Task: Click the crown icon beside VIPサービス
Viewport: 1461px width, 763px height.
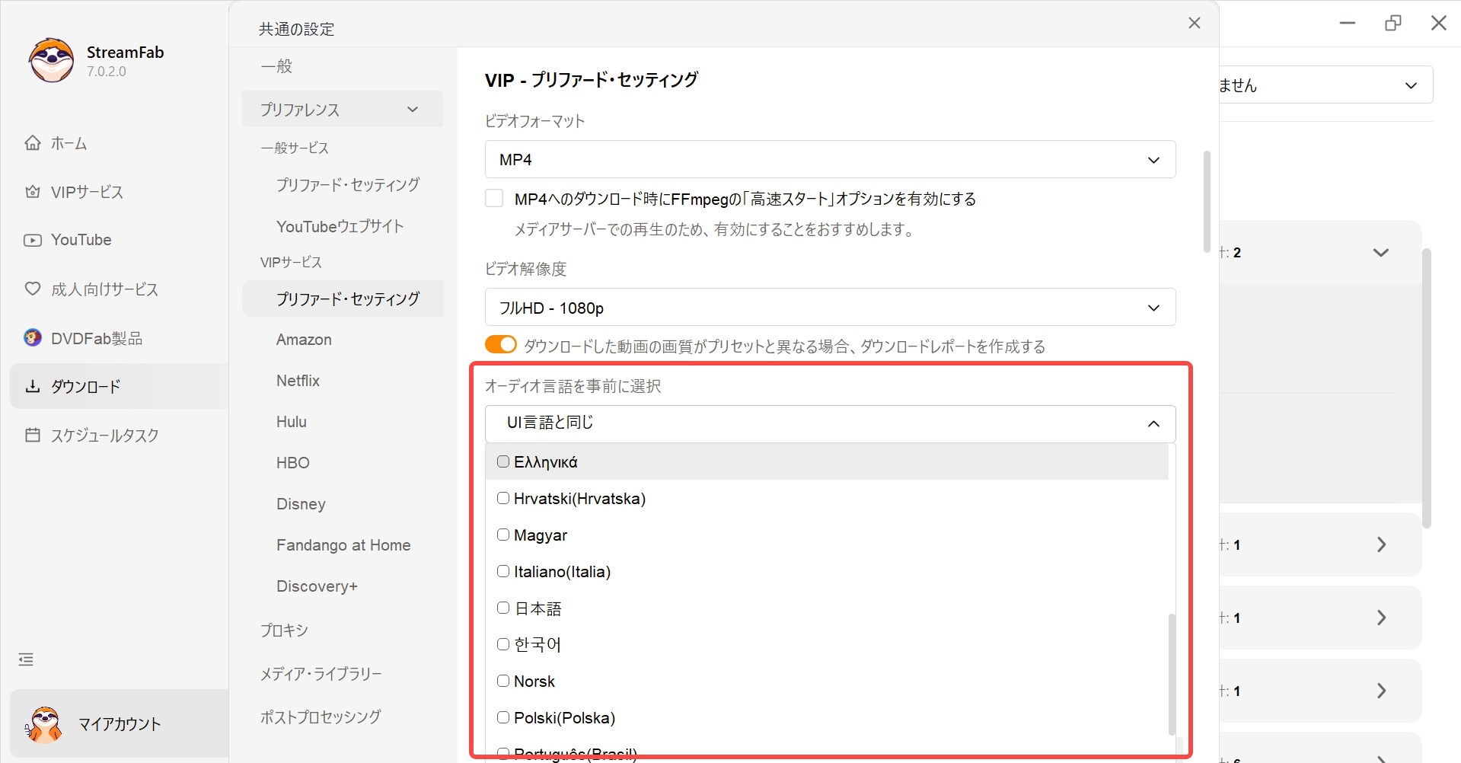Action: click(x=33, y=192)
